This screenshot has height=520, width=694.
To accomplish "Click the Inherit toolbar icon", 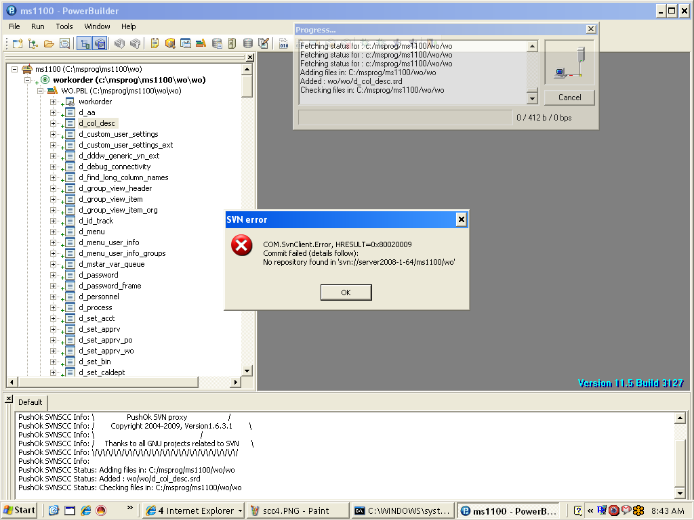I will click(x=33, y=44).
